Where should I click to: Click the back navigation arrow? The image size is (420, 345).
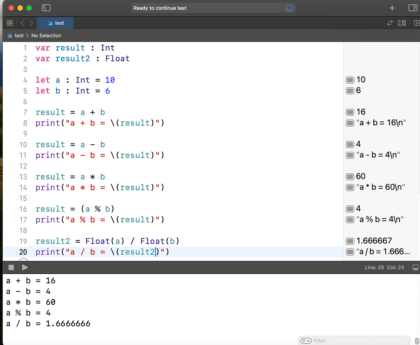coord(22,23)
